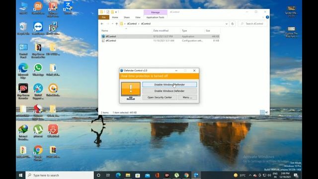Open Office app from taskbar
Screen dimensions: 318x179
point(157,175)
